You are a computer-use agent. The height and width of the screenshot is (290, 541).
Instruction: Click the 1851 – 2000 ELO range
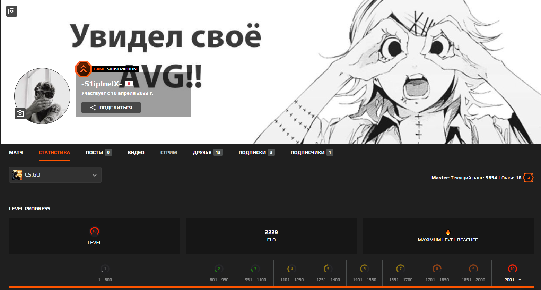pos(473,280)
